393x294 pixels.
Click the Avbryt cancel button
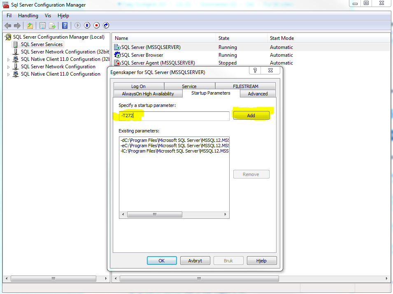pos(195,261)
